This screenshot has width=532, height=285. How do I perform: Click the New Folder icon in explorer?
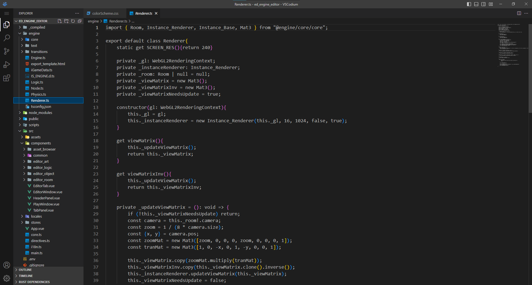66,21
